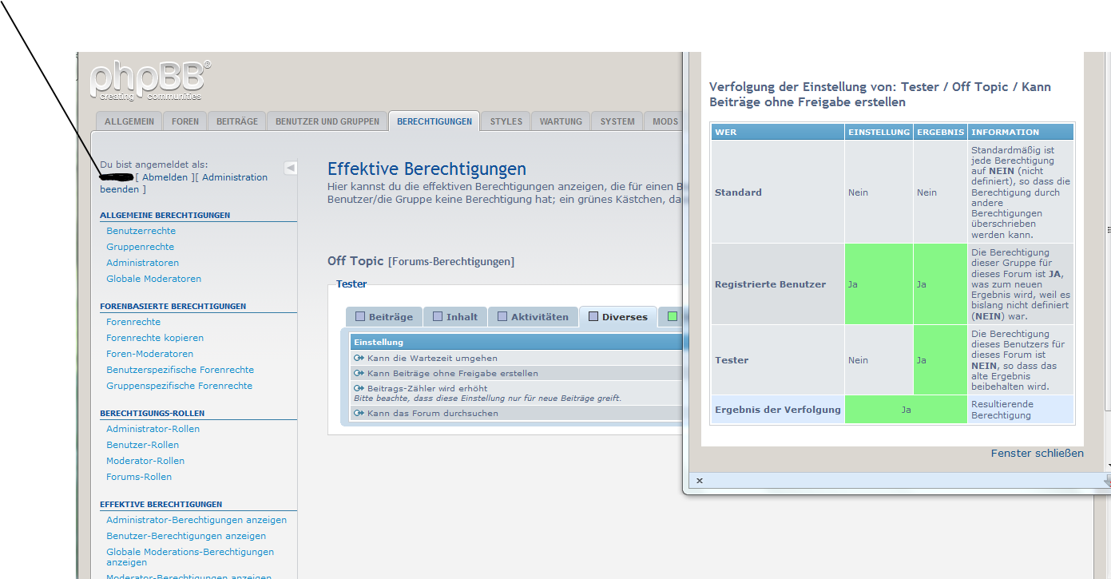The height and width of the screenshot is (579, 1111).
Task: Click trace icon beside 'Kann das Forum durchsuchen'
Action: click(359, 413)
